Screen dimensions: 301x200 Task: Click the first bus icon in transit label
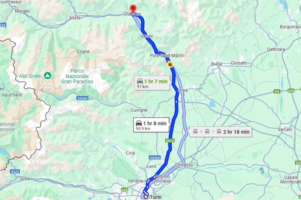click(x=195, y=131)
